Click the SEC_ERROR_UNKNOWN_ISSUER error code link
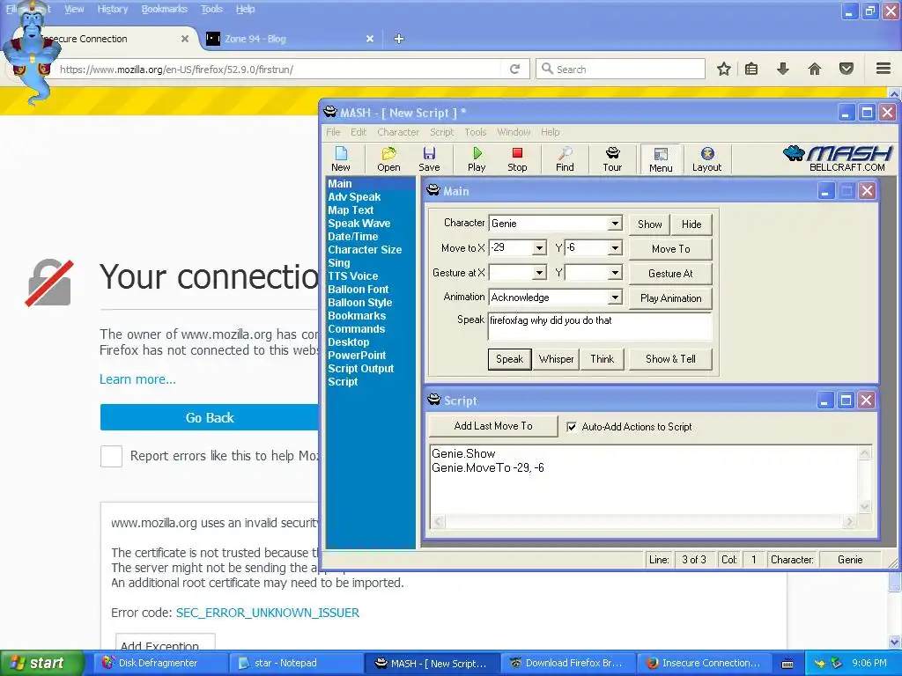Viewport: 902px width, 676px height. pyautogui.click(x=268, y=613)
